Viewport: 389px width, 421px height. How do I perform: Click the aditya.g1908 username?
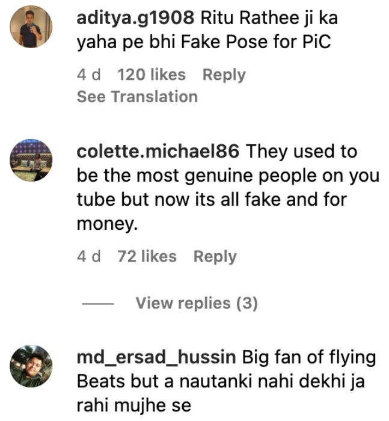pos(135,19)
